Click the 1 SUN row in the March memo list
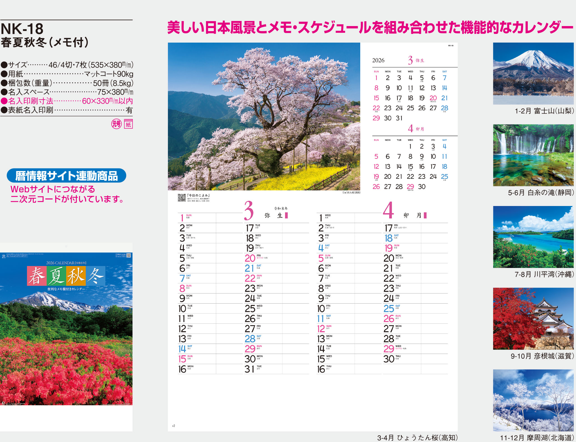The width and height of the screenshot is (576, 442). pos(210,218)
